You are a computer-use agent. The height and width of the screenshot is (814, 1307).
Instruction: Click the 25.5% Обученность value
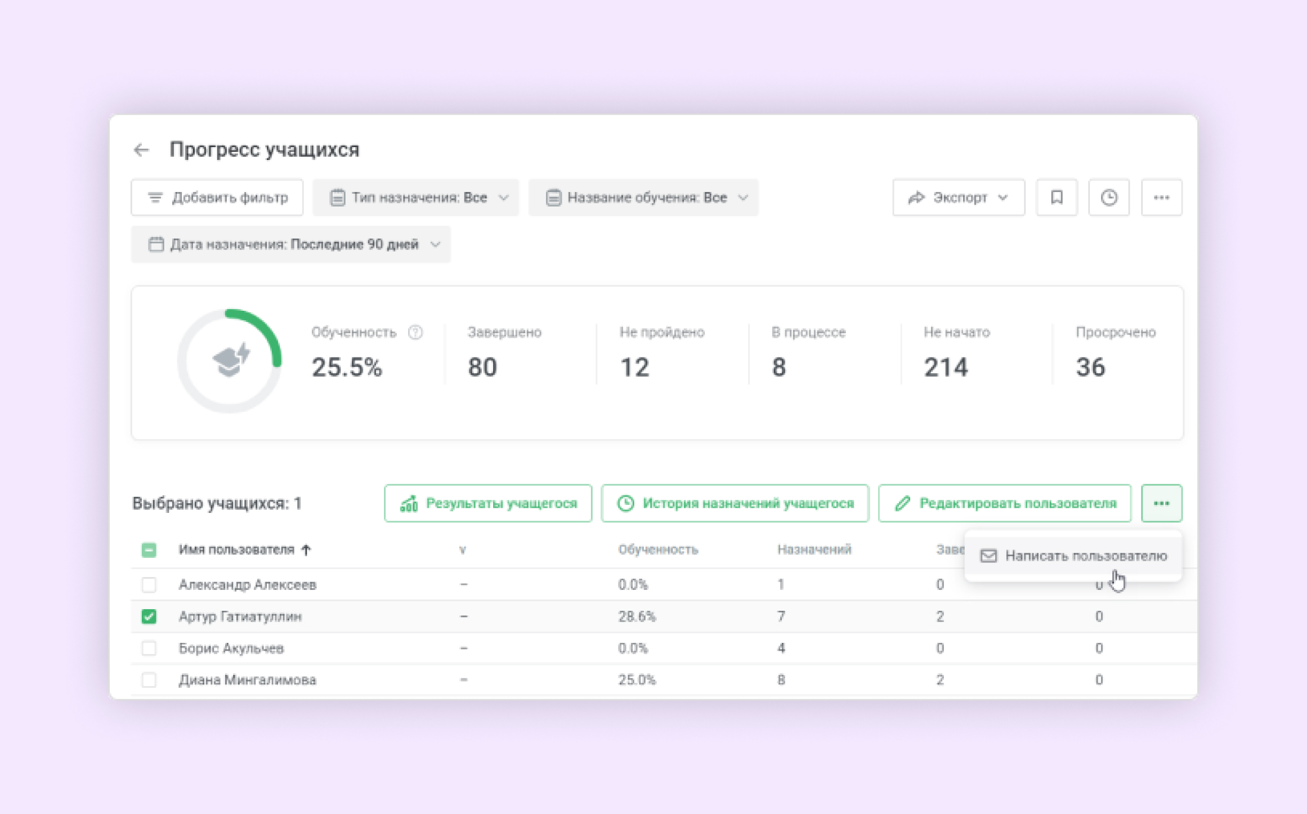click(347, 367)
